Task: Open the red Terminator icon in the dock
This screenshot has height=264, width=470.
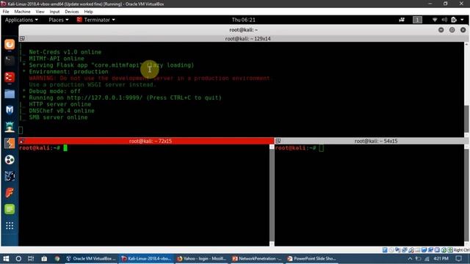Action: tap(10, 77)
